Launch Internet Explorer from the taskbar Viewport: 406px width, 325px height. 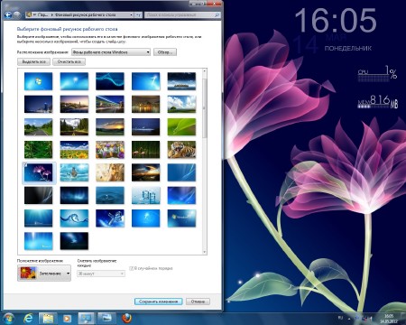(x=28, y=318)
